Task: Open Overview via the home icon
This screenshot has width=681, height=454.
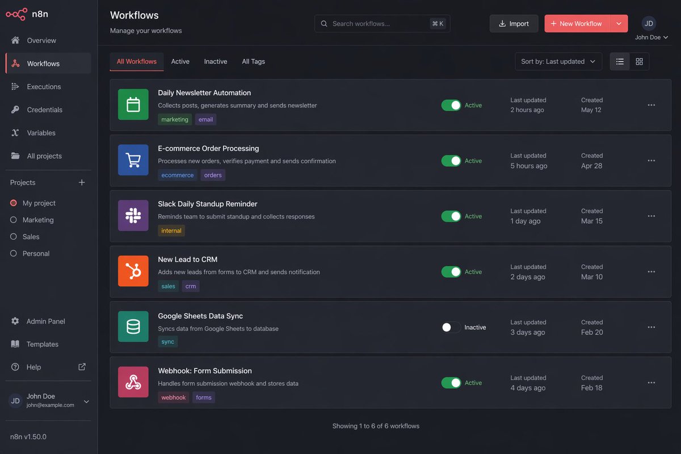Action: (x=15, y=40)
